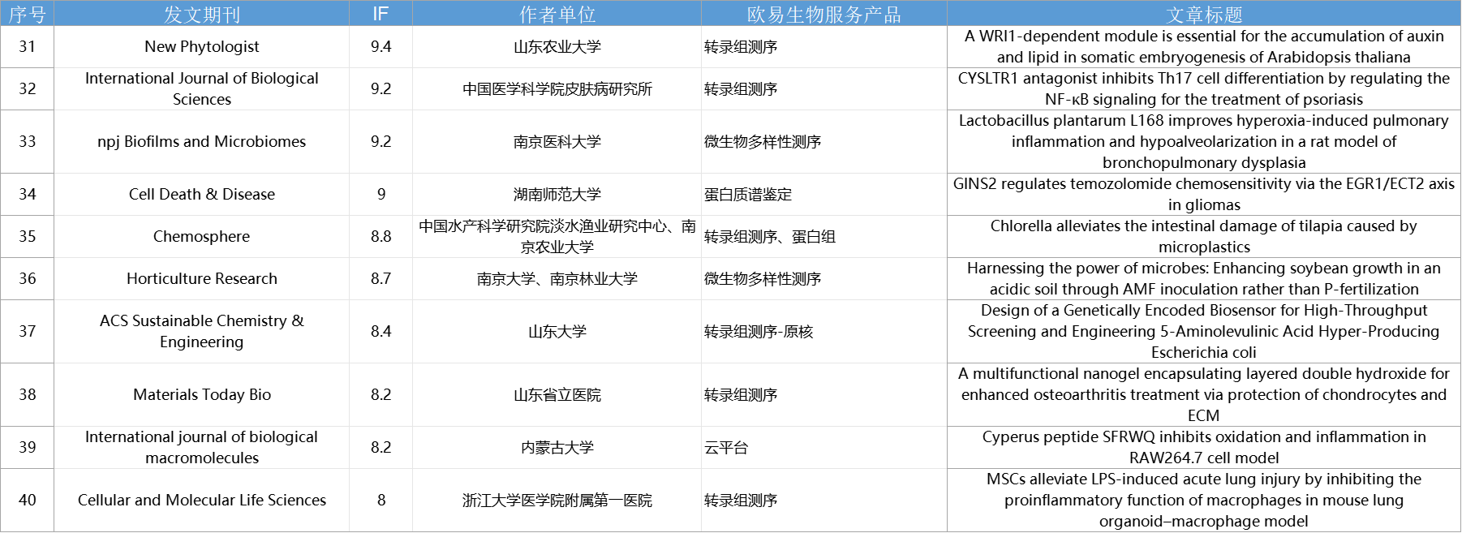The width and height of the screenshot is (1462, 533).
Task: Select 蛋白质谱鉴定 service cell
Action: coord(824,195)
